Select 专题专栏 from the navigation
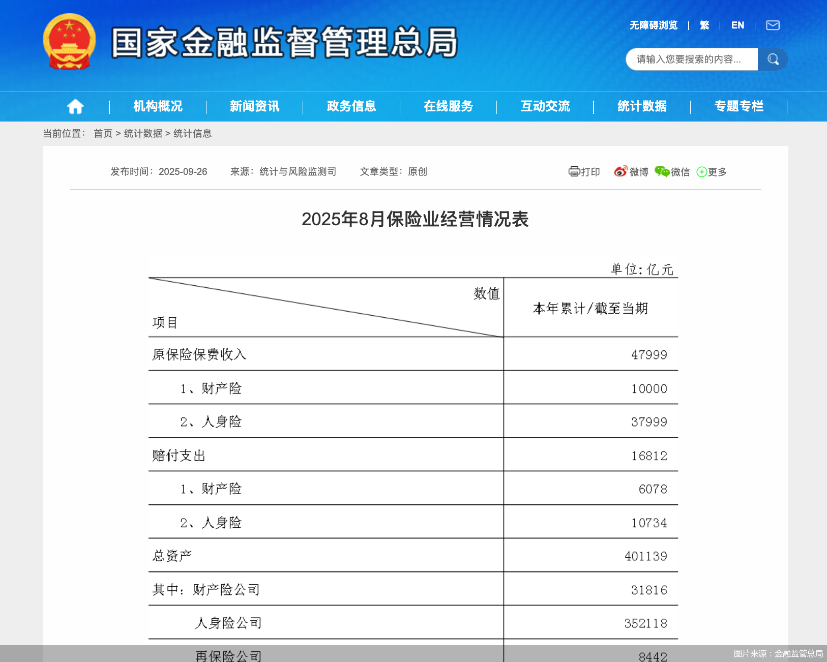This screenshot has width=827, height=662. 739,106
